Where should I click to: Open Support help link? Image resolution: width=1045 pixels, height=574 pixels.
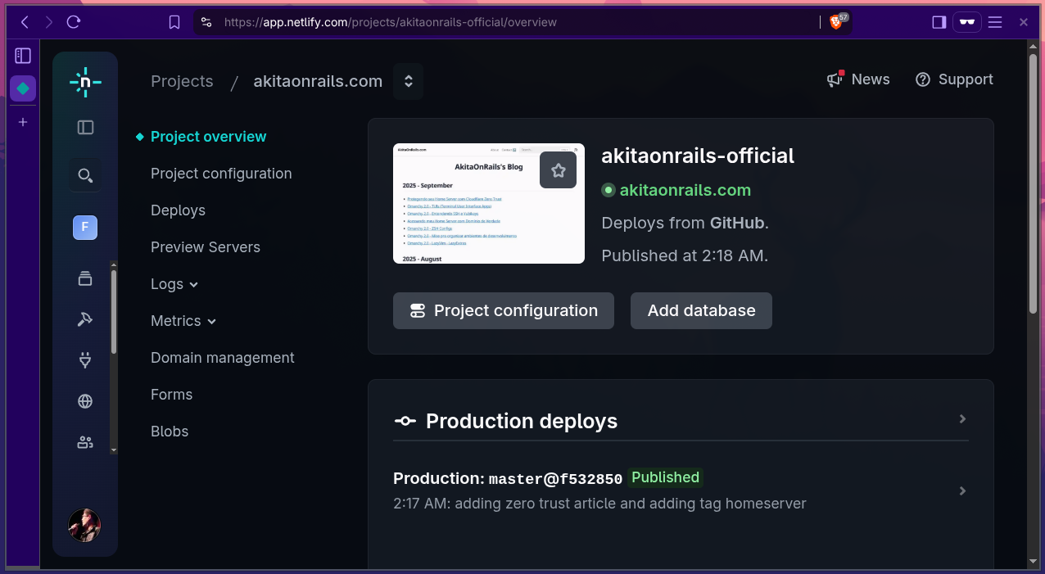point(954,79)
